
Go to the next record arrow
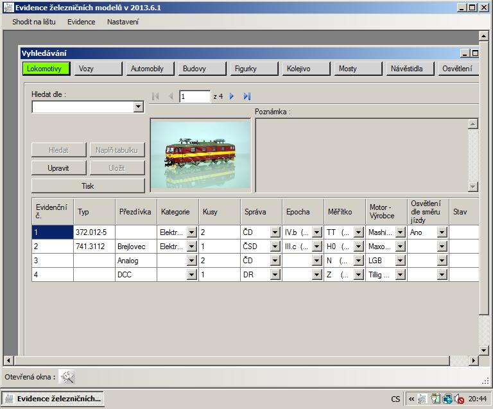[232, 96]
